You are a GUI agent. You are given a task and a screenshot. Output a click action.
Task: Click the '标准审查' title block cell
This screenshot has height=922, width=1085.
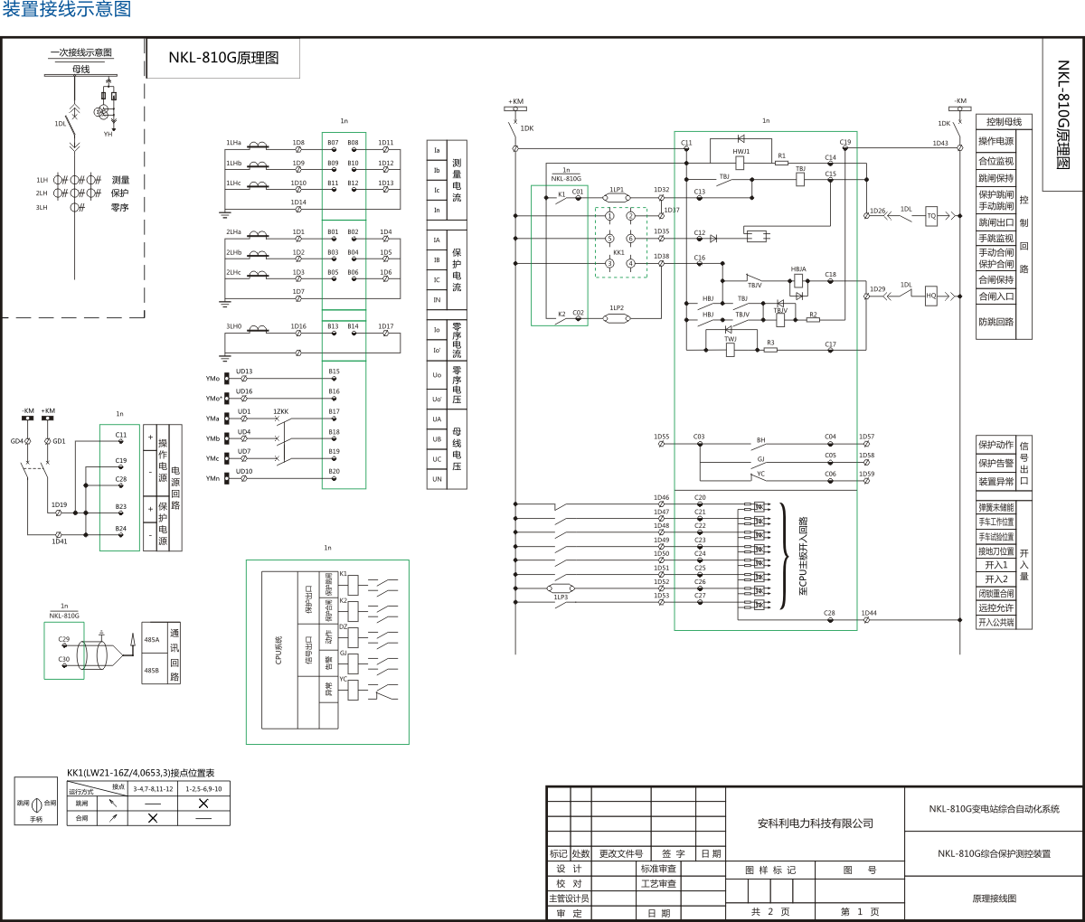(x=658, y=869)
